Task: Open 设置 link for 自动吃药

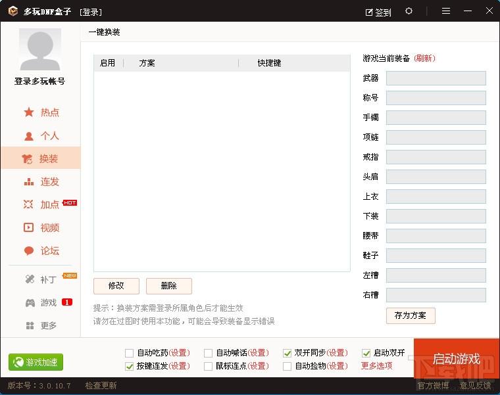Action: pyautogui.click(x=179, y=353)
